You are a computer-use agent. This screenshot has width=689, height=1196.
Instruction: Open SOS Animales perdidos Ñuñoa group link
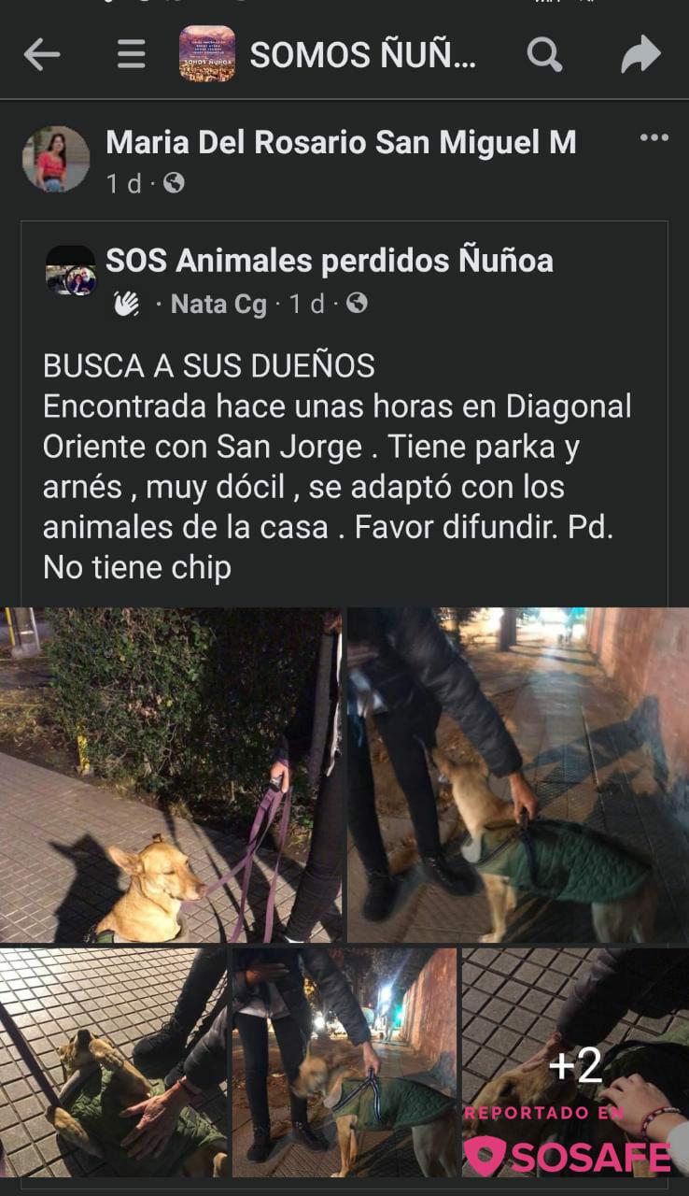click(330, 261)
